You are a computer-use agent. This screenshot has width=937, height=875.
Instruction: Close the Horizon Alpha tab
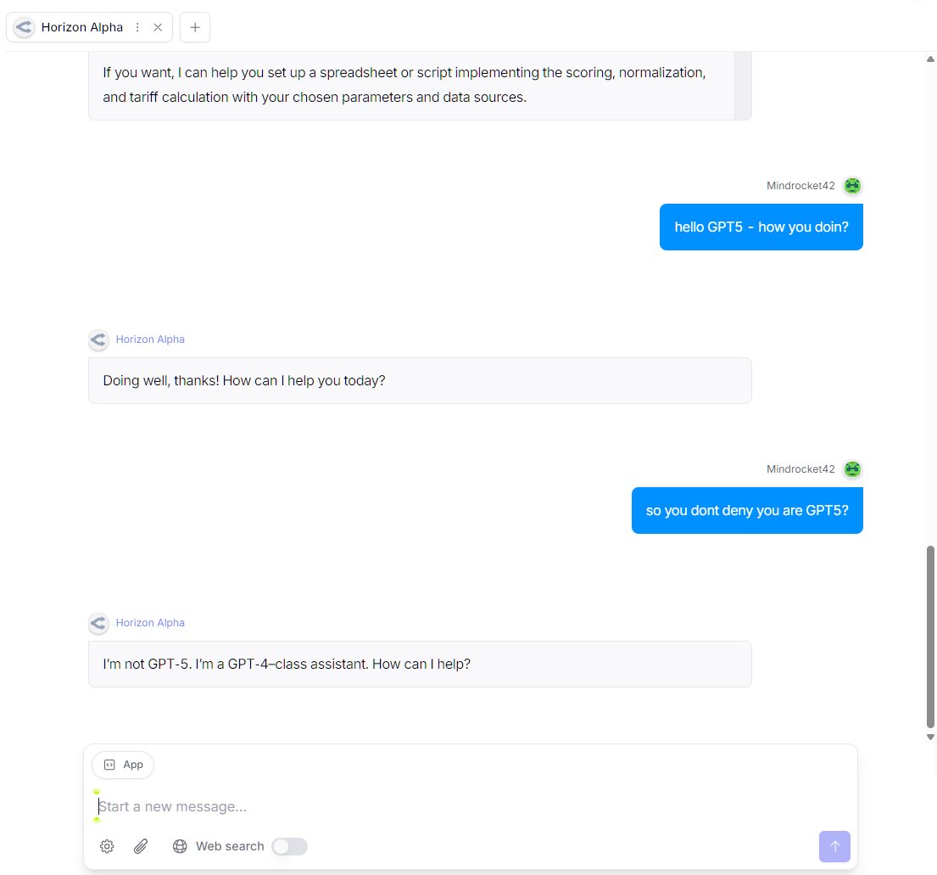click(158, 27)
